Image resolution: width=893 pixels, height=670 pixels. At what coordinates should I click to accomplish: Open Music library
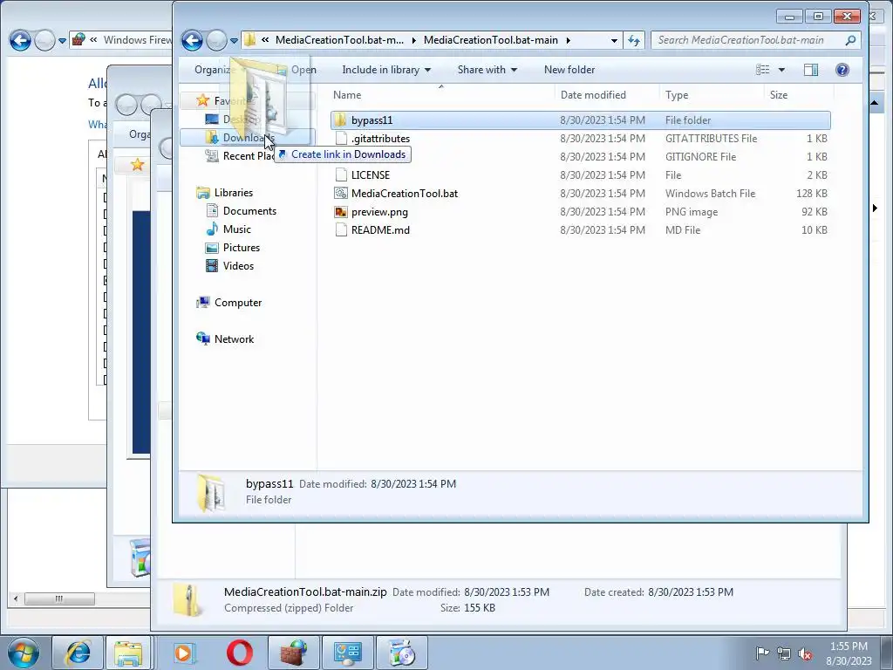coord(236,229)
